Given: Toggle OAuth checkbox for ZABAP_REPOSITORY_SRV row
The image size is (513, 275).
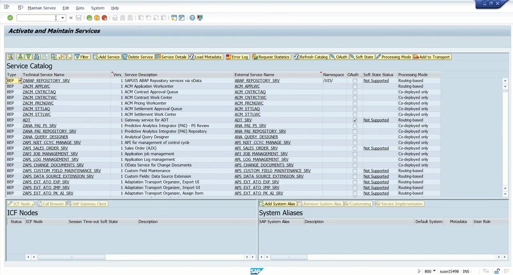Looking at the screenshot, I should click(x=355, y=81).
